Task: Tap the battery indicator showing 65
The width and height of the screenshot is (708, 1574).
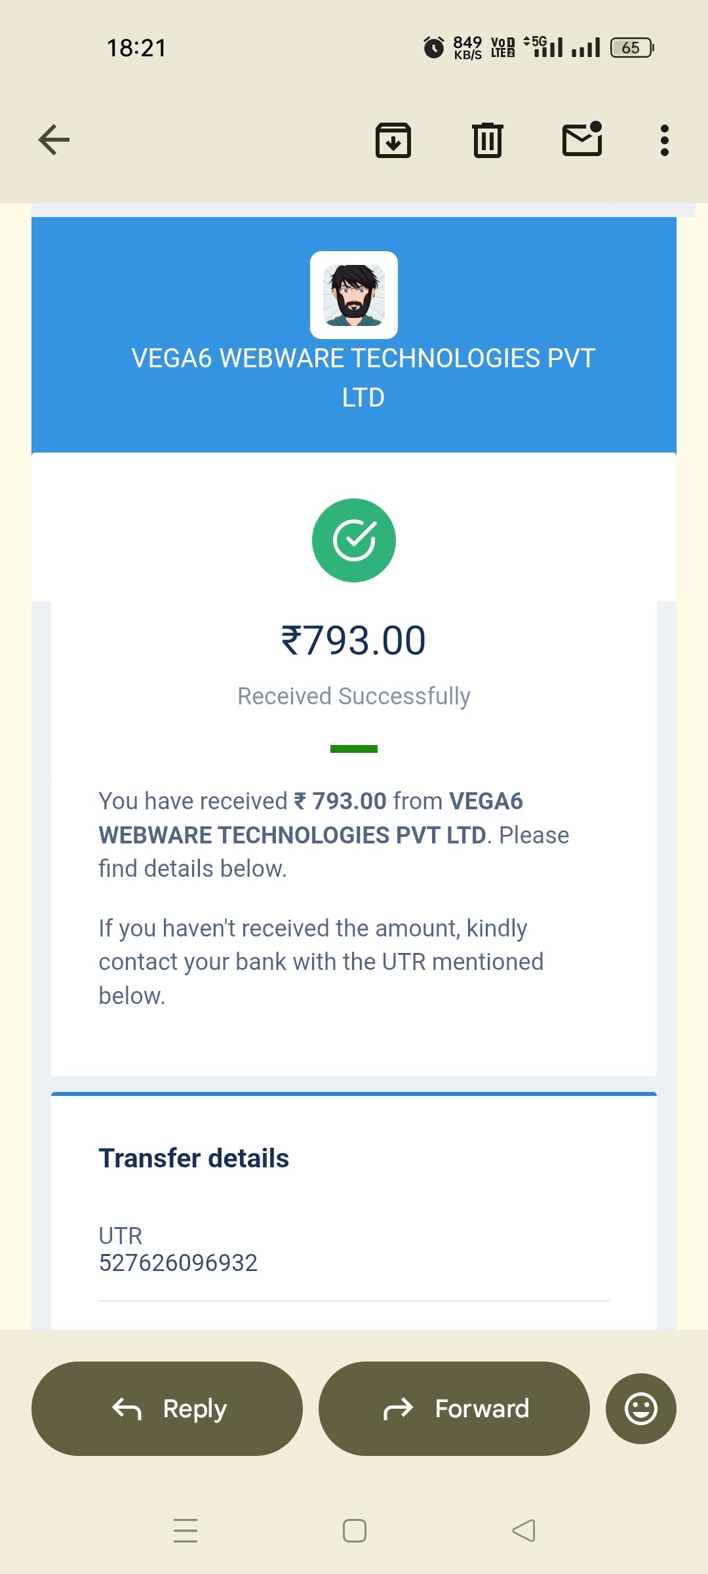Action: (631, 47)
